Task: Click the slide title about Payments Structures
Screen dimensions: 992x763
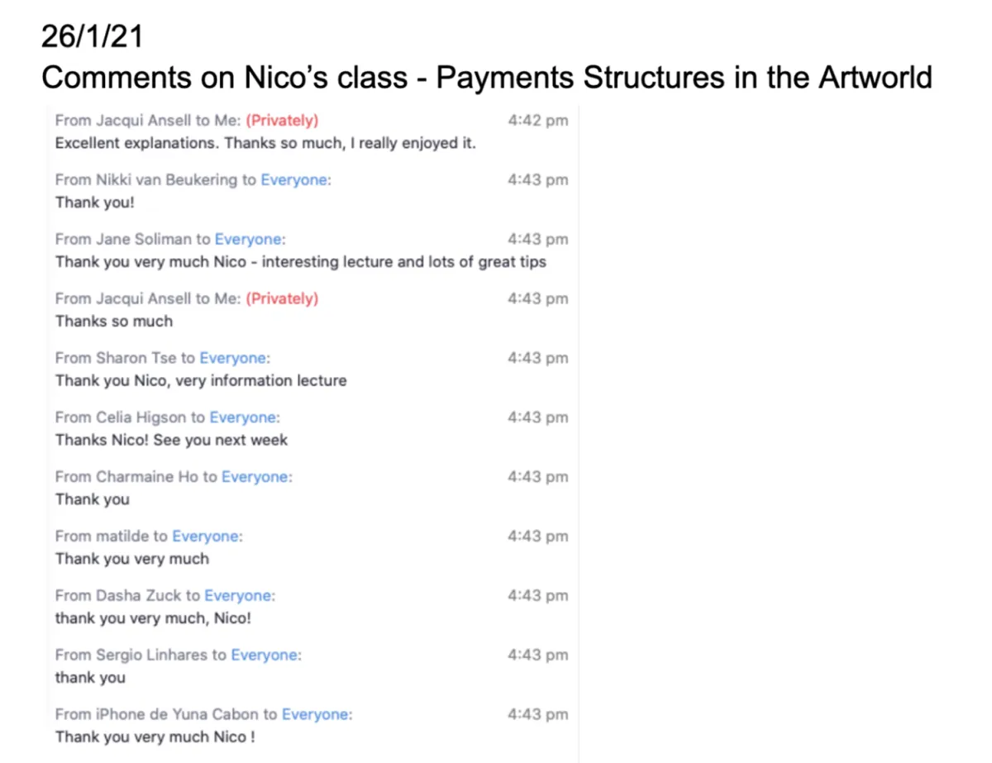Action: click(487, 78)
